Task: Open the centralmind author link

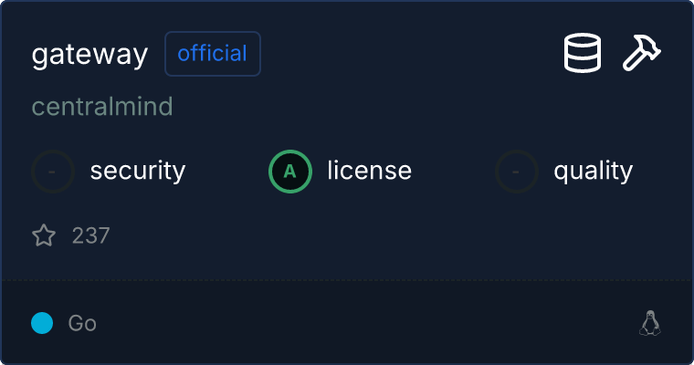Action: tap(102, 107)
